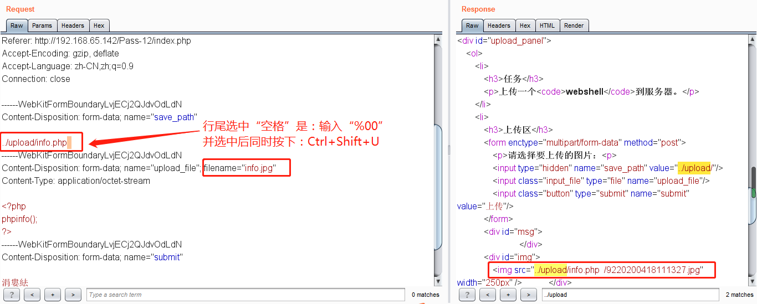Click the phpinfo(); line in request body
This screenshot has height=304, width=757.
click(19, 219)
